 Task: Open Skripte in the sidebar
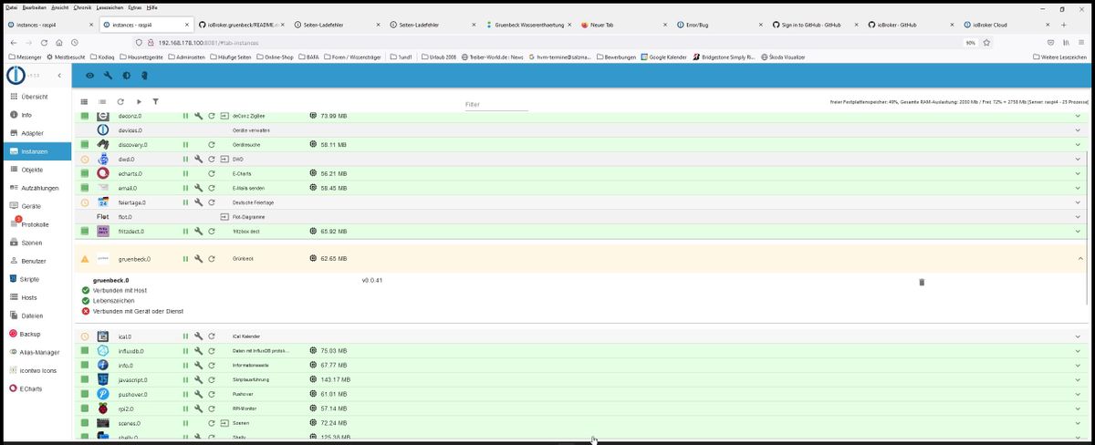[36, 279]
